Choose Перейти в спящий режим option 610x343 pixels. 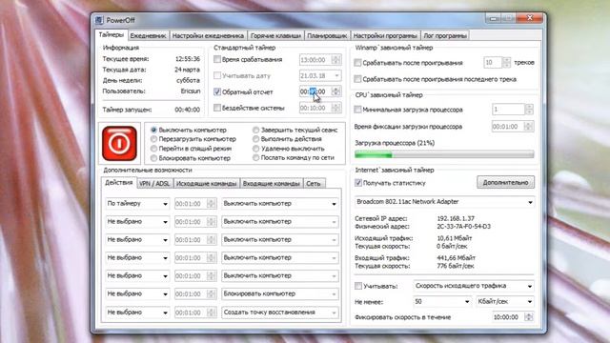pos(154,149)
